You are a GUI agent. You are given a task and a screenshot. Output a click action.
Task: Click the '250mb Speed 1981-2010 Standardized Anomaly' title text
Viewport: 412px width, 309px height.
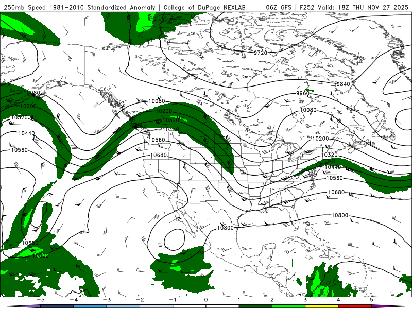pos(80,7)
